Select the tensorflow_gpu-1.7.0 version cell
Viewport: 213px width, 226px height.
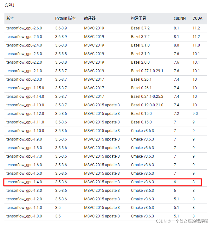tap(24, 156)
